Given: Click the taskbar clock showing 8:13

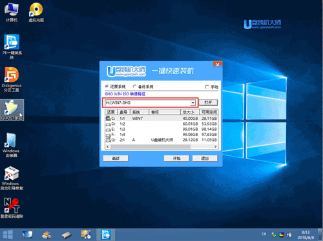Looking at the screenshot, I should coord(306,235).
